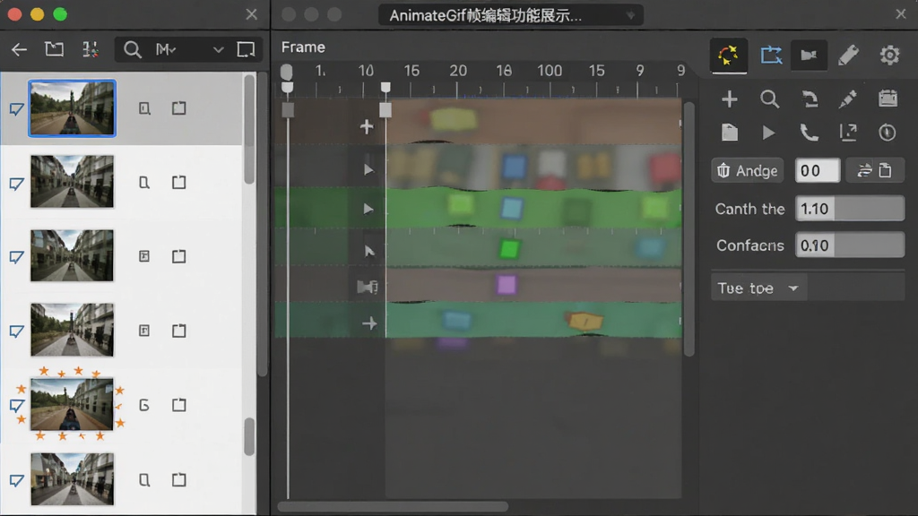Toggle the checkbox of the first frame
The image size is (918, 516).
pyautogui.click(x=16, y=109)
